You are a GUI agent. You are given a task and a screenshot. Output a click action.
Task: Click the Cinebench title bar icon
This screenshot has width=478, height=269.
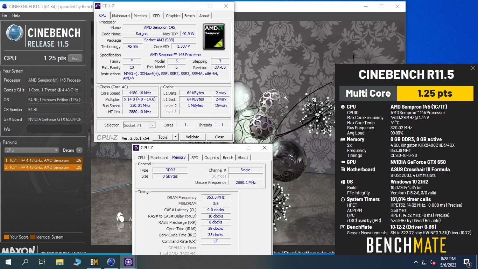(4, 6)
